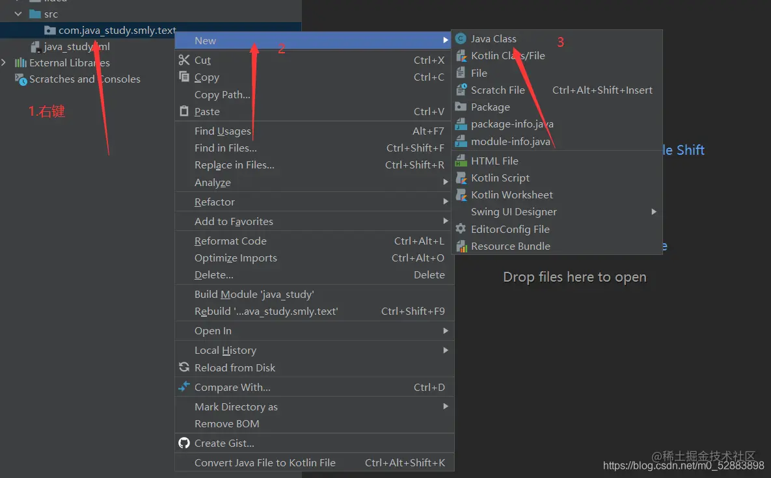Image resolution: width=771 pixels, height=478 pixels.
Task: Click the External Libraries icon
Action: click(x=21, y=63)
